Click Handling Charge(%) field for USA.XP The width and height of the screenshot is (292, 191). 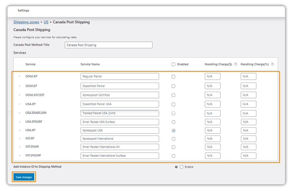tap(248, 131)
